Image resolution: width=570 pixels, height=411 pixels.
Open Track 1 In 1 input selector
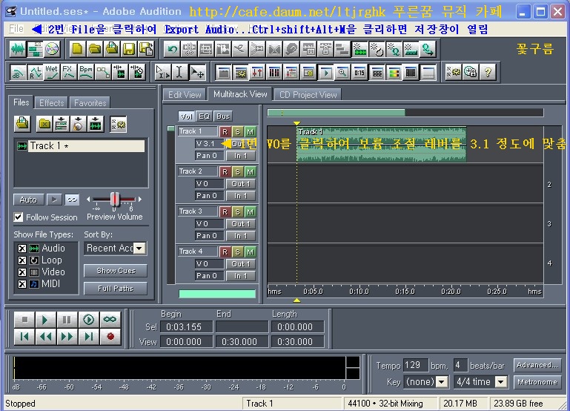click(x=240, y=156)
